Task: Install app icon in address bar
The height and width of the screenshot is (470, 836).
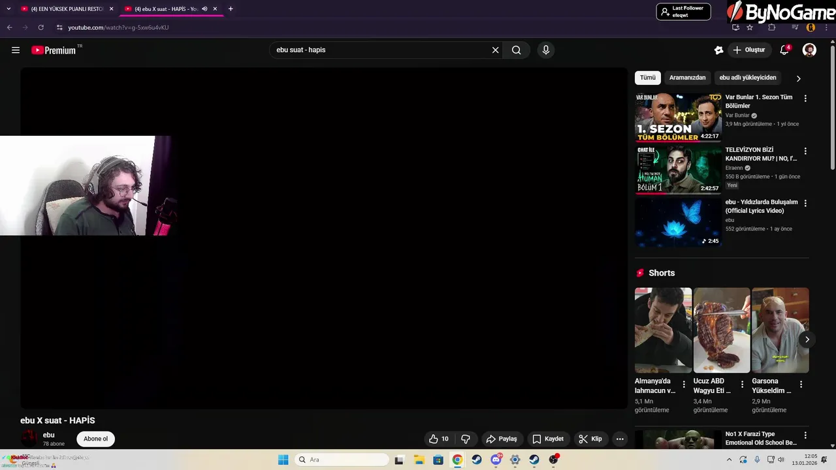Action: [735, 27]
